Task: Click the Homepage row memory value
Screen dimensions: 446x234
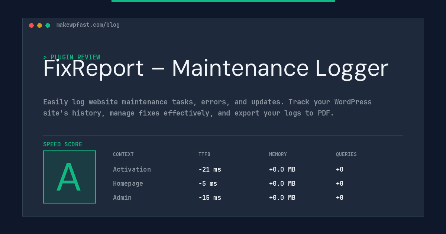Action: (x=282, y=183)
